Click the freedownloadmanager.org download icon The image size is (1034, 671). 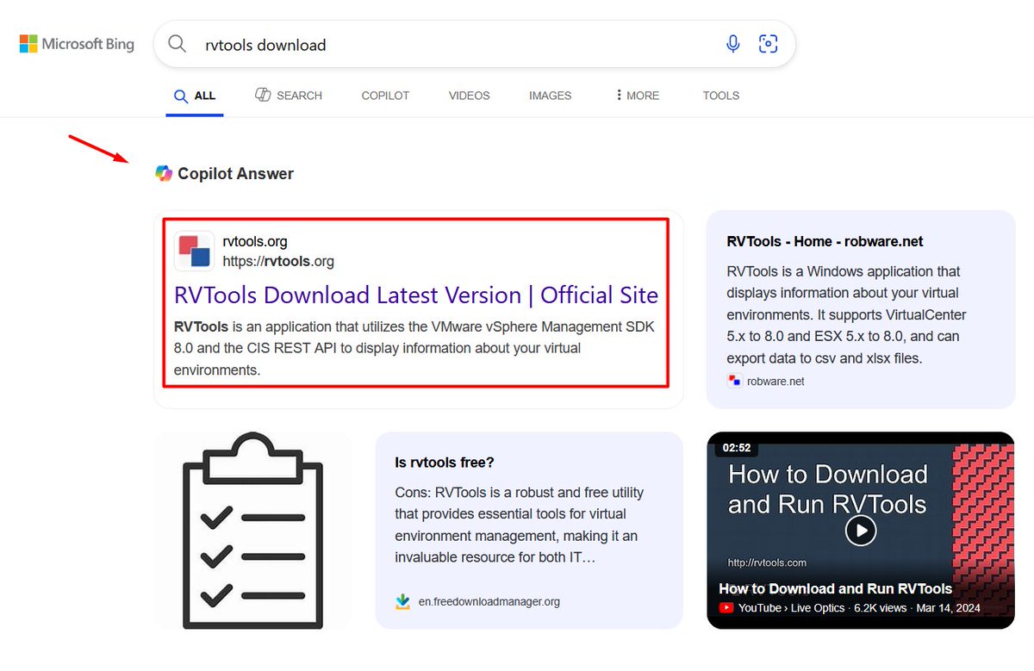(x=402, y=601)
